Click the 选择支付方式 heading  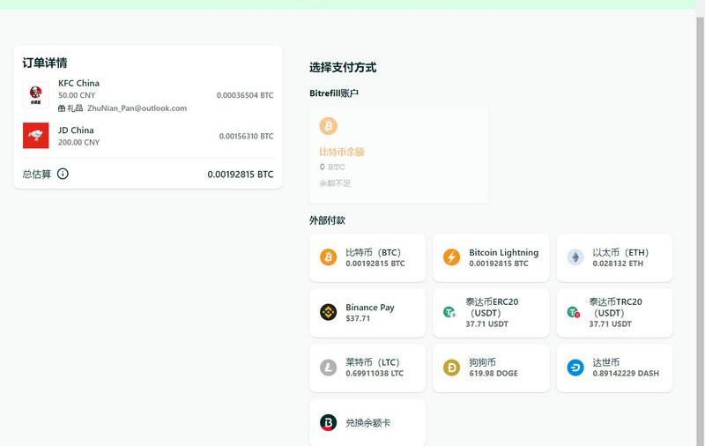tap(343, 68)
